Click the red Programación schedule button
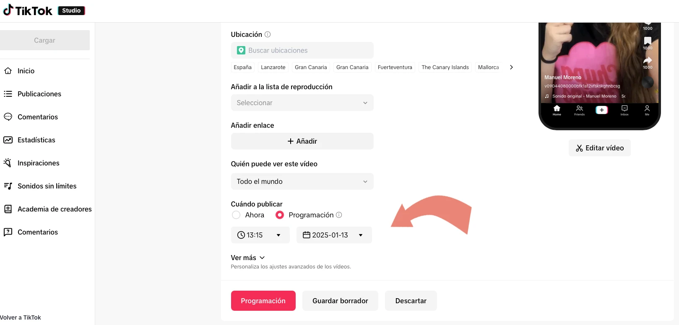The height and width of the screenshot is (325, 679). [x=263, y=301]
